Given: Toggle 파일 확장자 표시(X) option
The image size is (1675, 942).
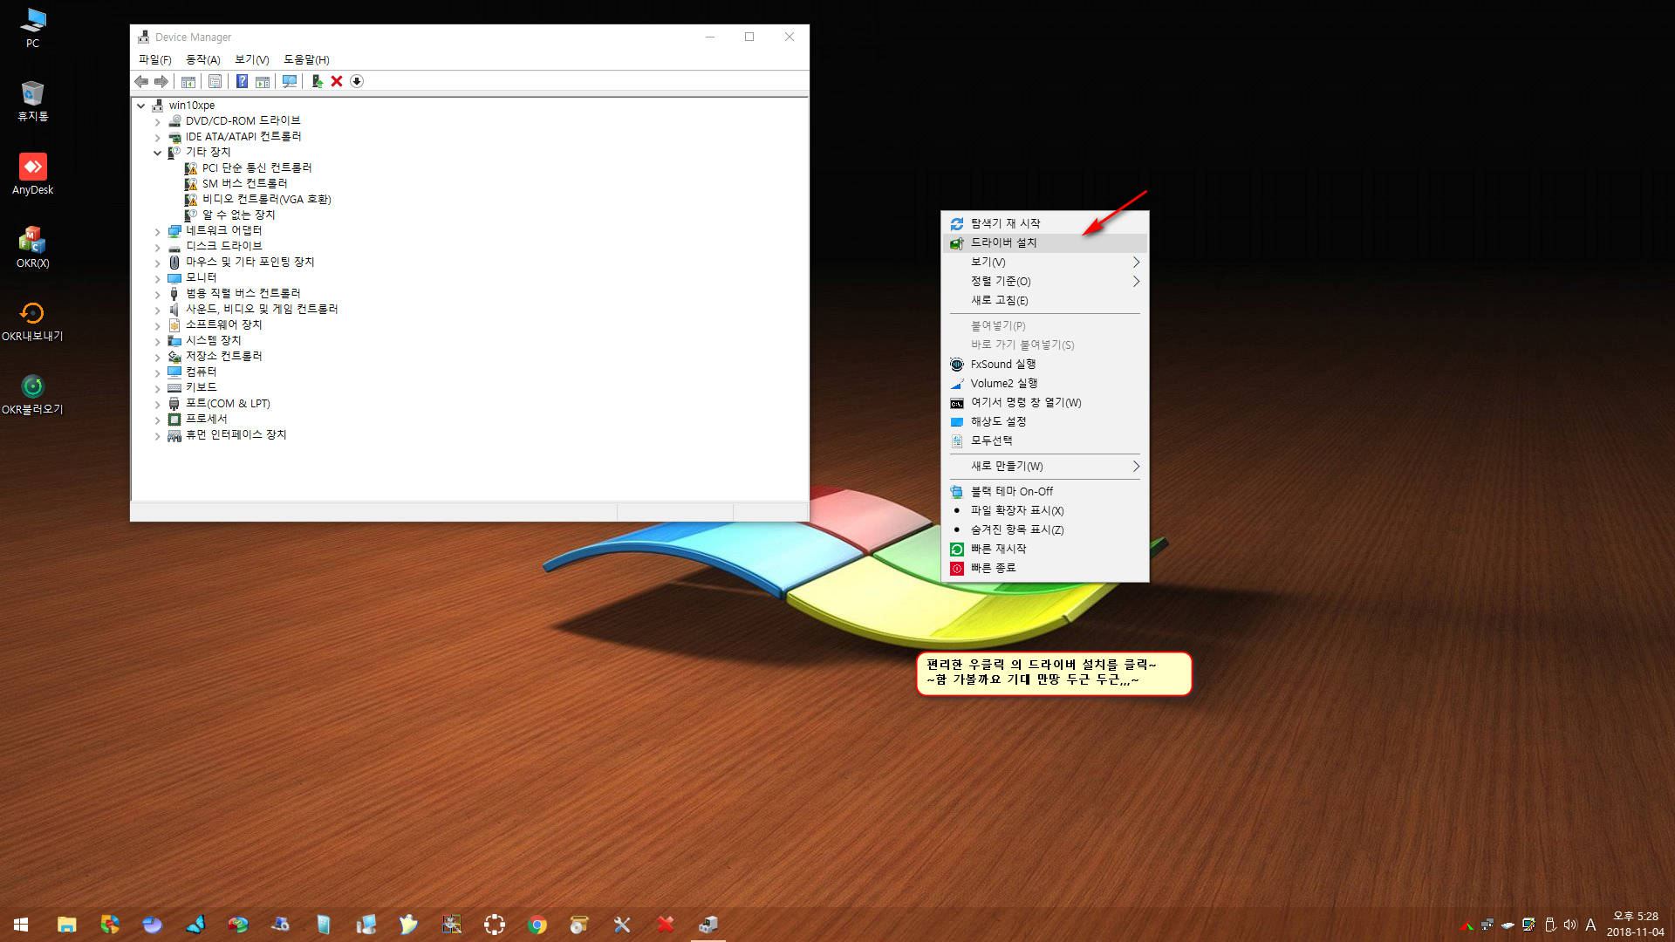Looking at the screenshot, I should point(1044,511).
